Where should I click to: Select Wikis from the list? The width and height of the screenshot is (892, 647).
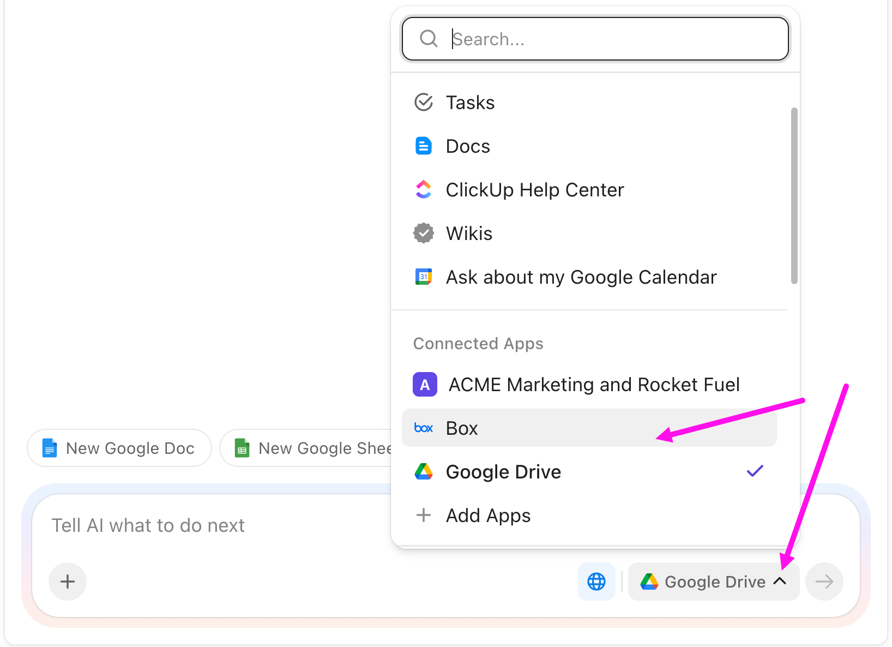point(469,233)
